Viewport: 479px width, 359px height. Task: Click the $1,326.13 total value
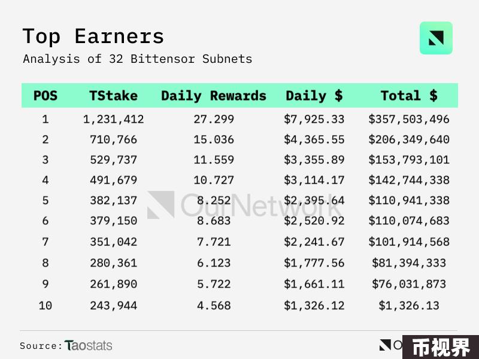click(x=409, y=305)
